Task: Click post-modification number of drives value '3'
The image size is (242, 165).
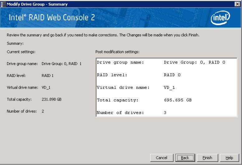Action: point(165,113)
